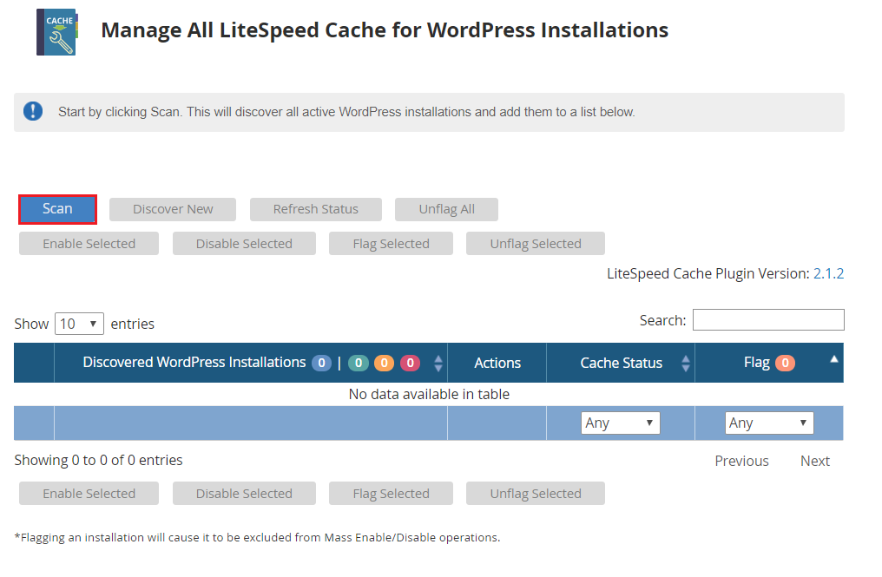
Task: Click the LiteSpeed Cache wrench logo icon
Action: point(57,32)
